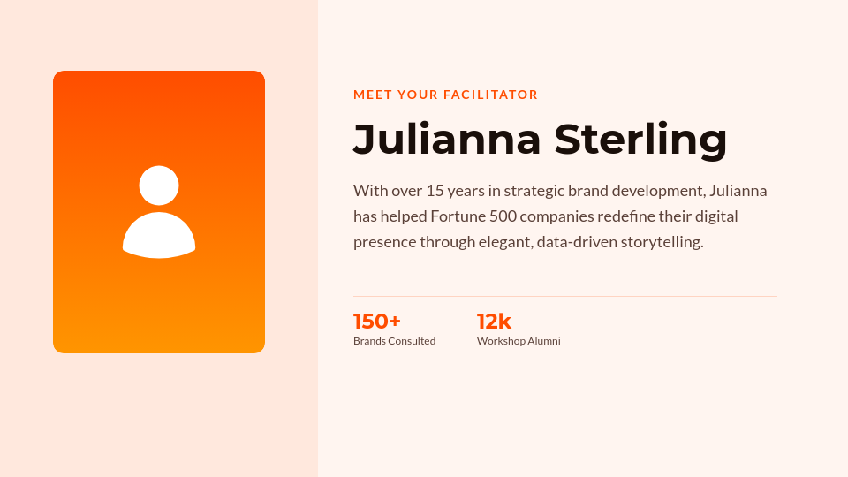Select the Brands Consulted label
The image size is (848, 477).
click(394, 341)
